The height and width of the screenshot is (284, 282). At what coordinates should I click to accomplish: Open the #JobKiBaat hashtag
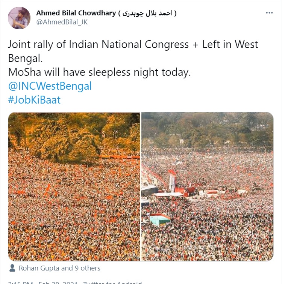click(x=34, y=100)
